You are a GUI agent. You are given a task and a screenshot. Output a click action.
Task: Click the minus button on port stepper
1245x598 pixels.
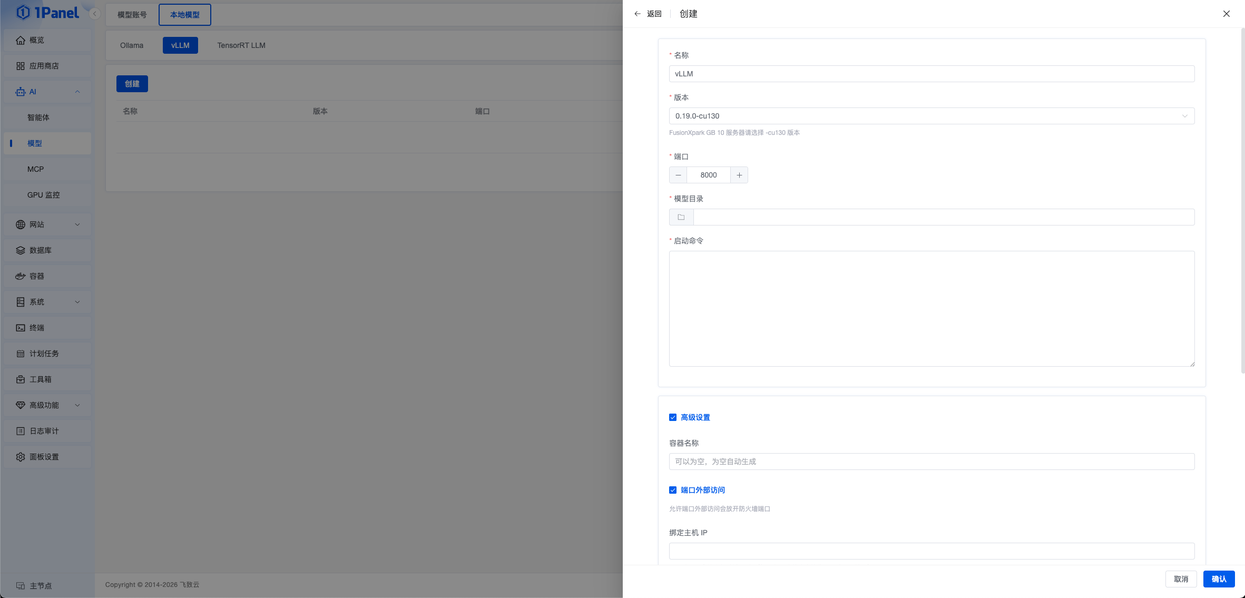(678, 175)
